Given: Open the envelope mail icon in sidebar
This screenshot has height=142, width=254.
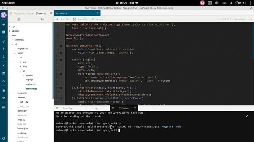Looking at the screenshot, I should (4, 107).
